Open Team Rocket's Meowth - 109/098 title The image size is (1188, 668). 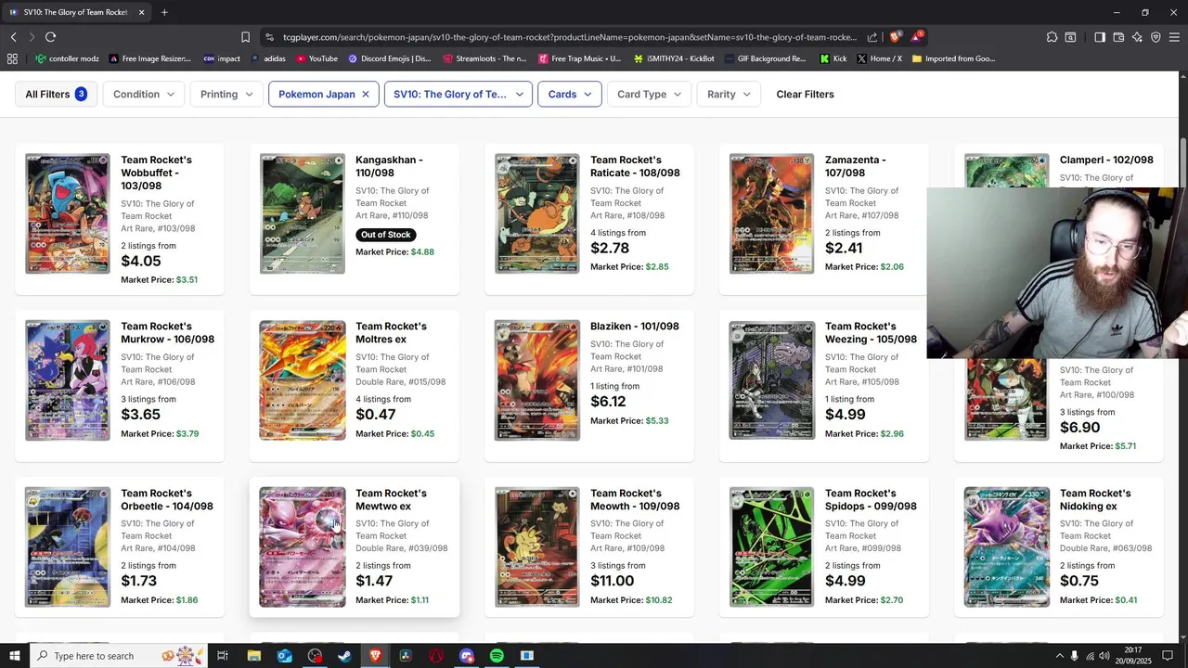pyautogui.click(x=635, y=499)
